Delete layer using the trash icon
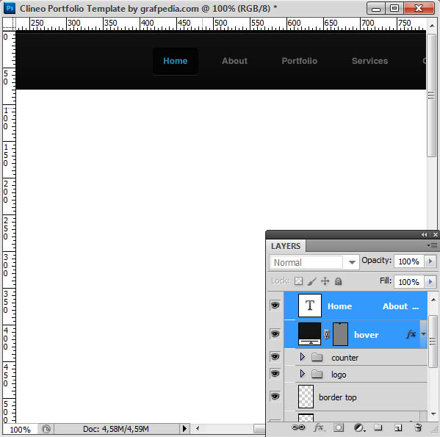 click(x=418, y=427)
